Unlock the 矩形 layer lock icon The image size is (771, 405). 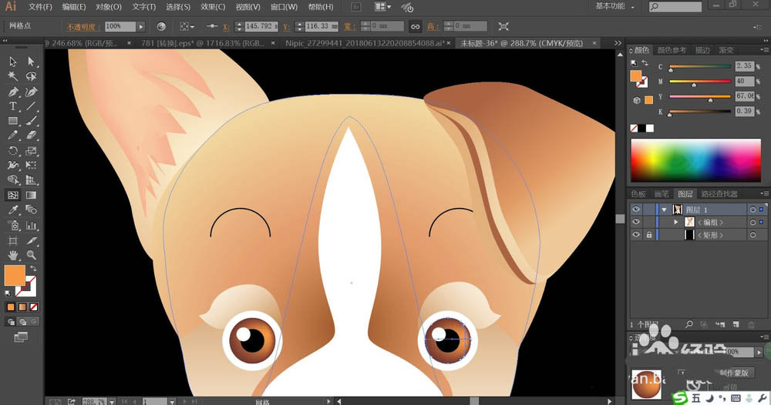(648, 235)
